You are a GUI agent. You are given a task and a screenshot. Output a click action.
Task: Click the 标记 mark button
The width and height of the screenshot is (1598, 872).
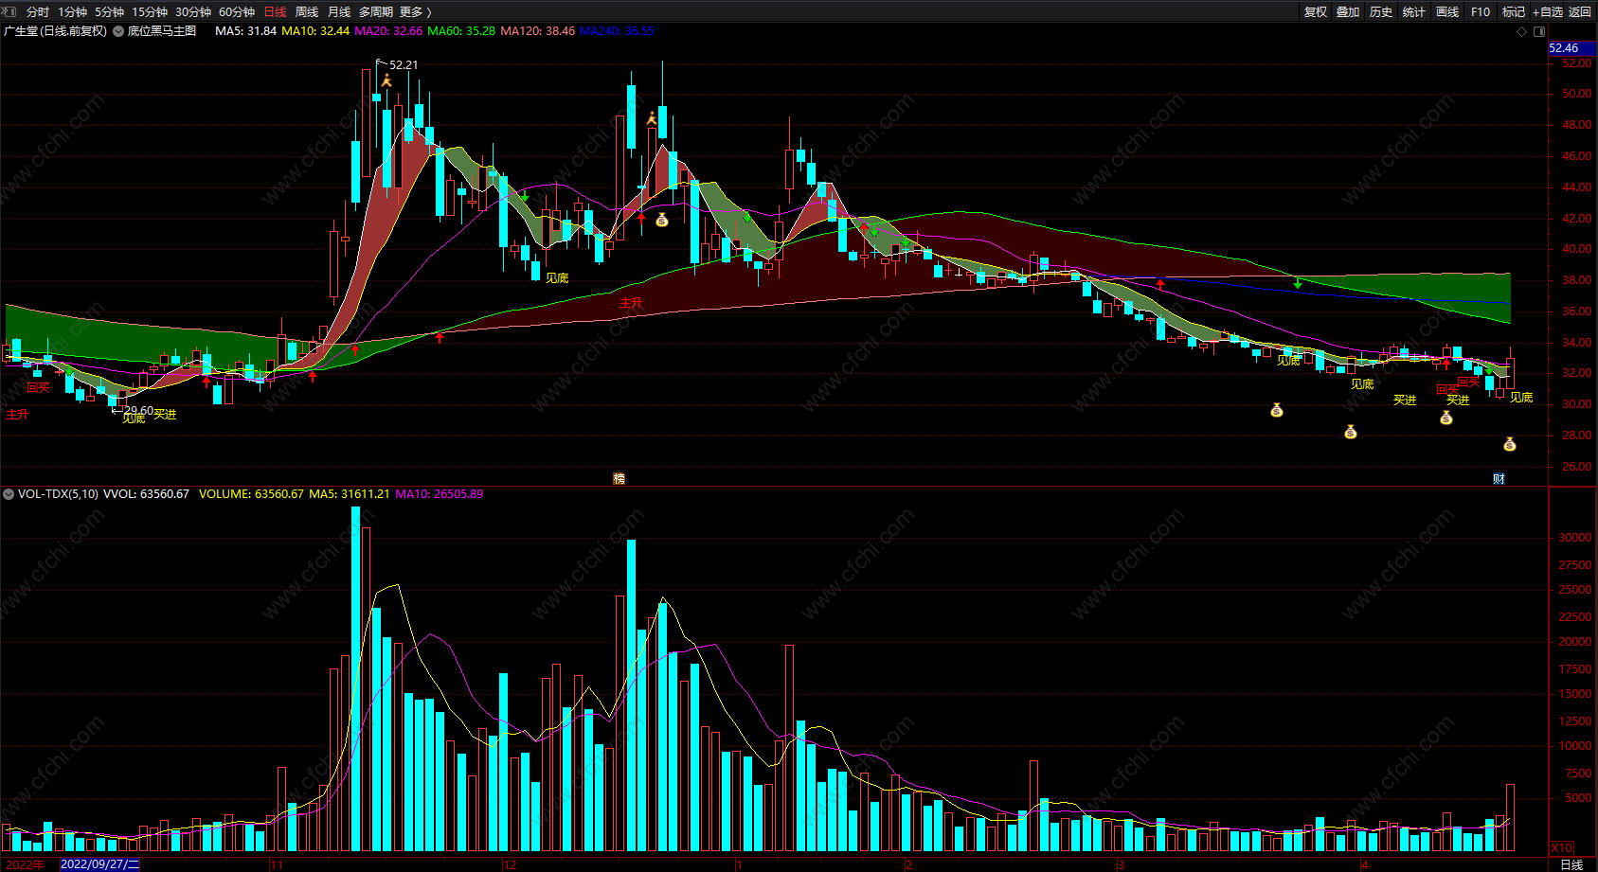coord(1514,12)
